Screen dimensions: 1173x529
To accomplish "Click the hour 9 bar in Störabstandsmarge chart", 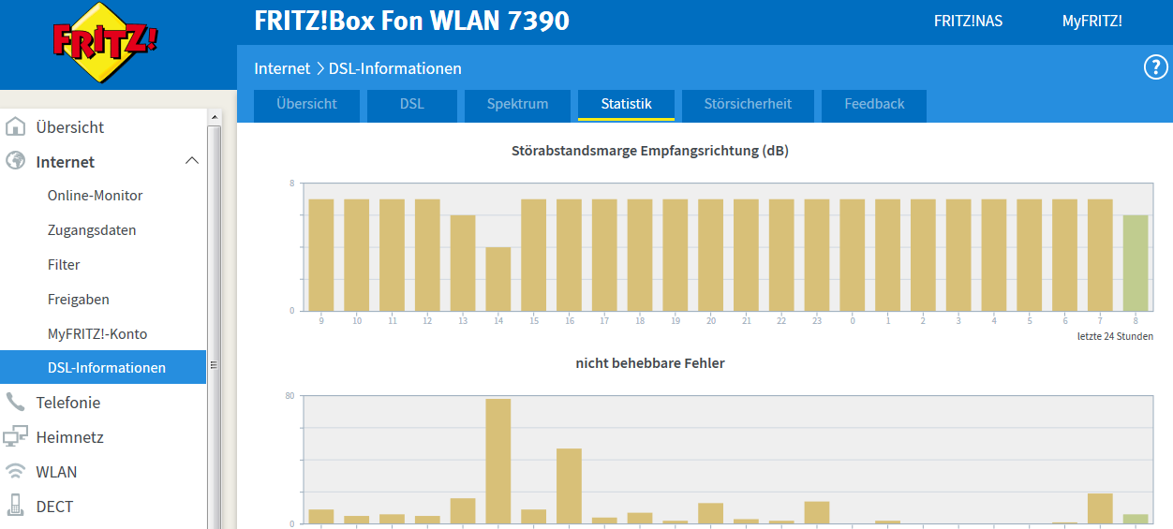I will [321, 255].
